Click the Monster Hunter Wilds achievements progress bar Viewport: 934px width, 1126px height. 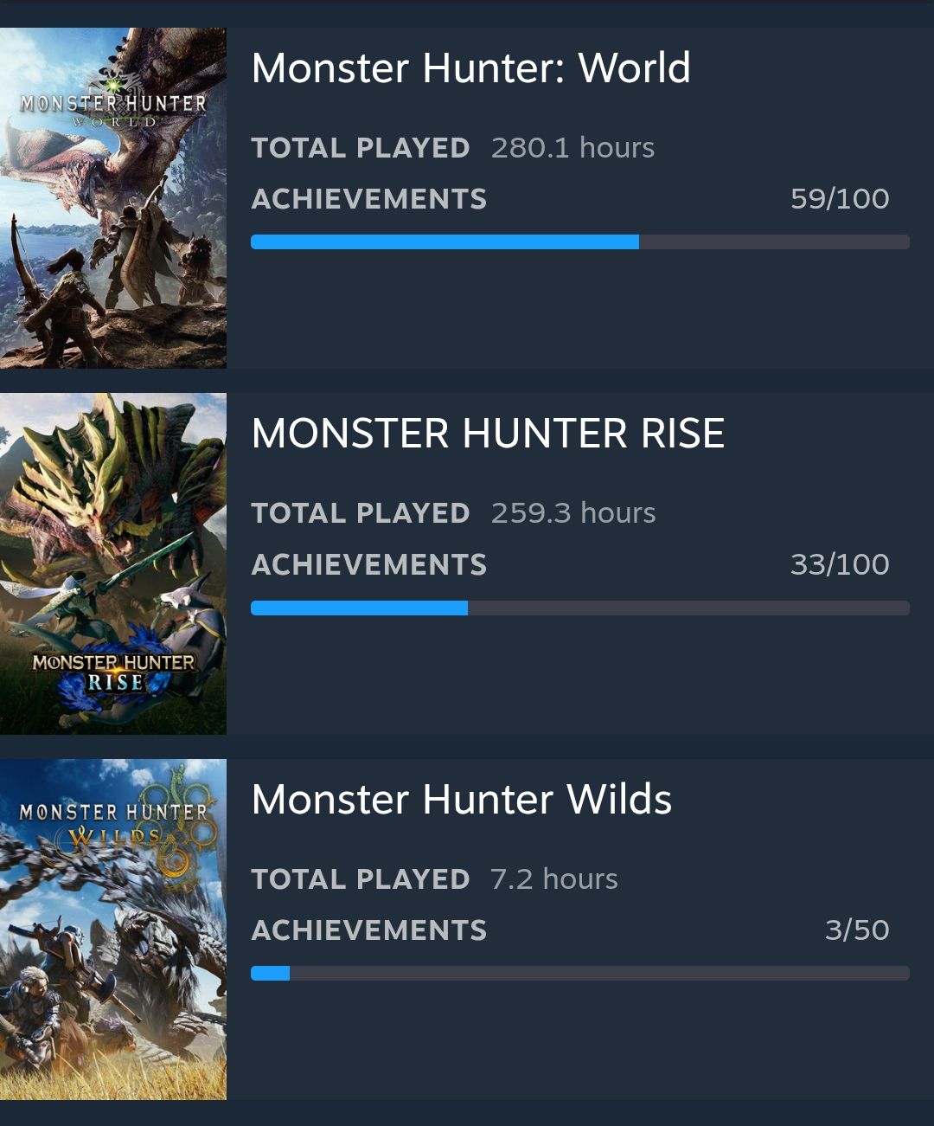(579, 974)
